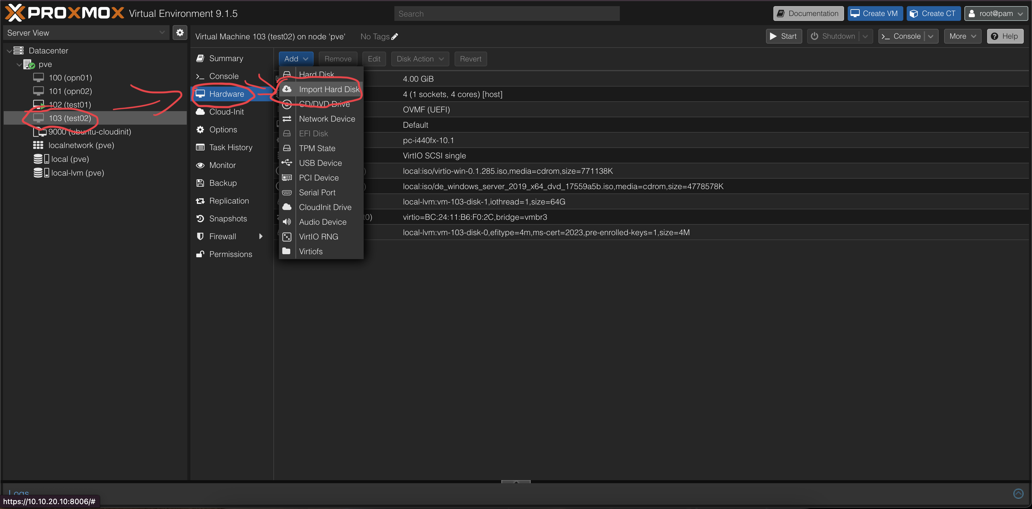
Task: Click the Help button
Action: (1005, 36)
